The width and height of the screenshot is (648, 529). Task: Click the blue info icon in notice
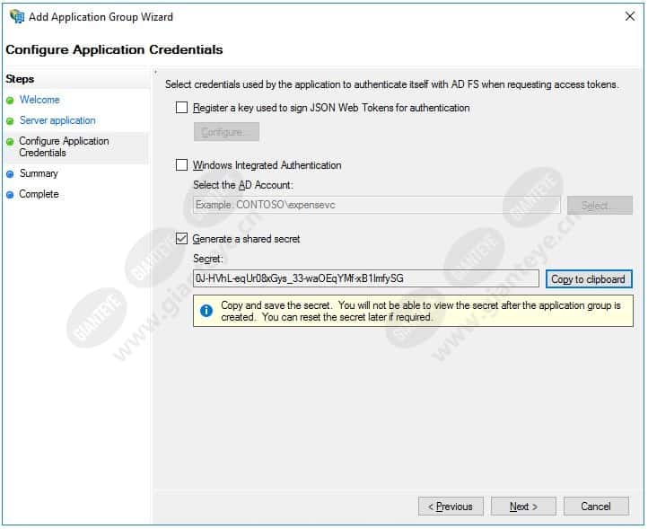[x=206, y=311]
